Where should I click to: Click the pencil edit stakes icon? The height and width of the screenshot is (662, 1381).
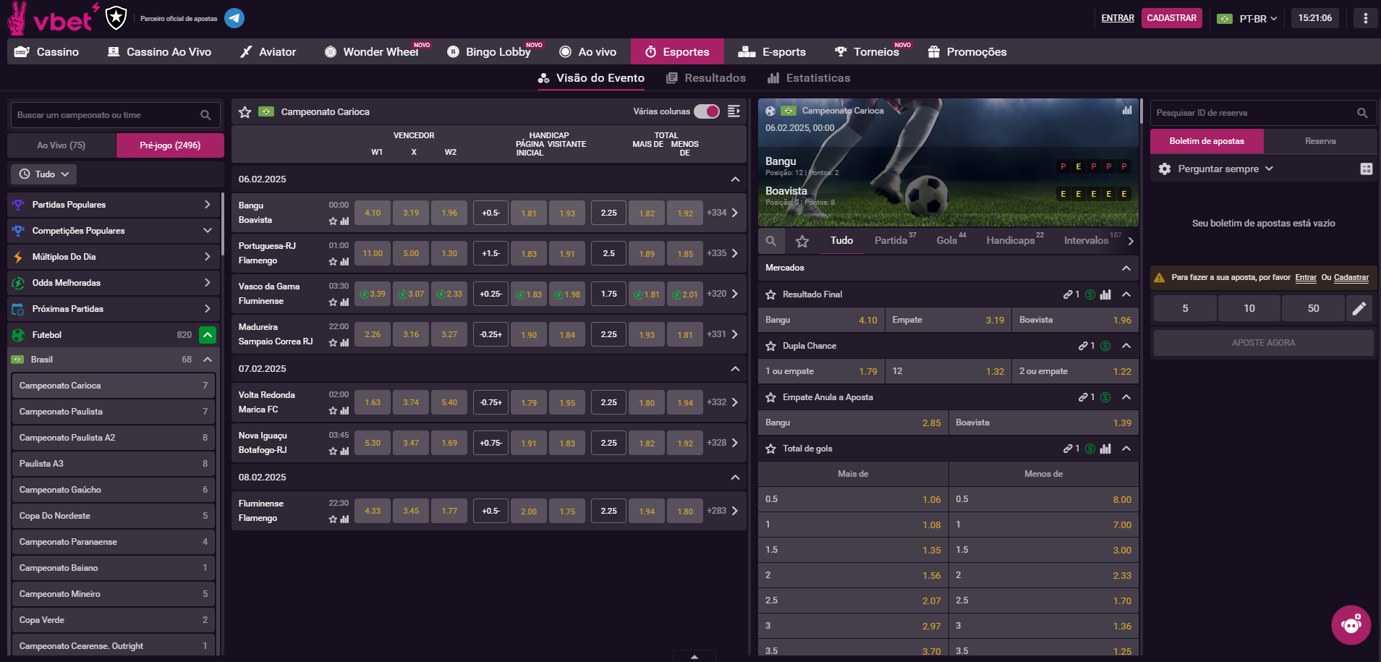coord(1359,308)
